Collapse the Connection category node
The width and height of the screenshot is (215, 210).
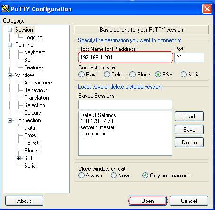click(x=10, y=120)
